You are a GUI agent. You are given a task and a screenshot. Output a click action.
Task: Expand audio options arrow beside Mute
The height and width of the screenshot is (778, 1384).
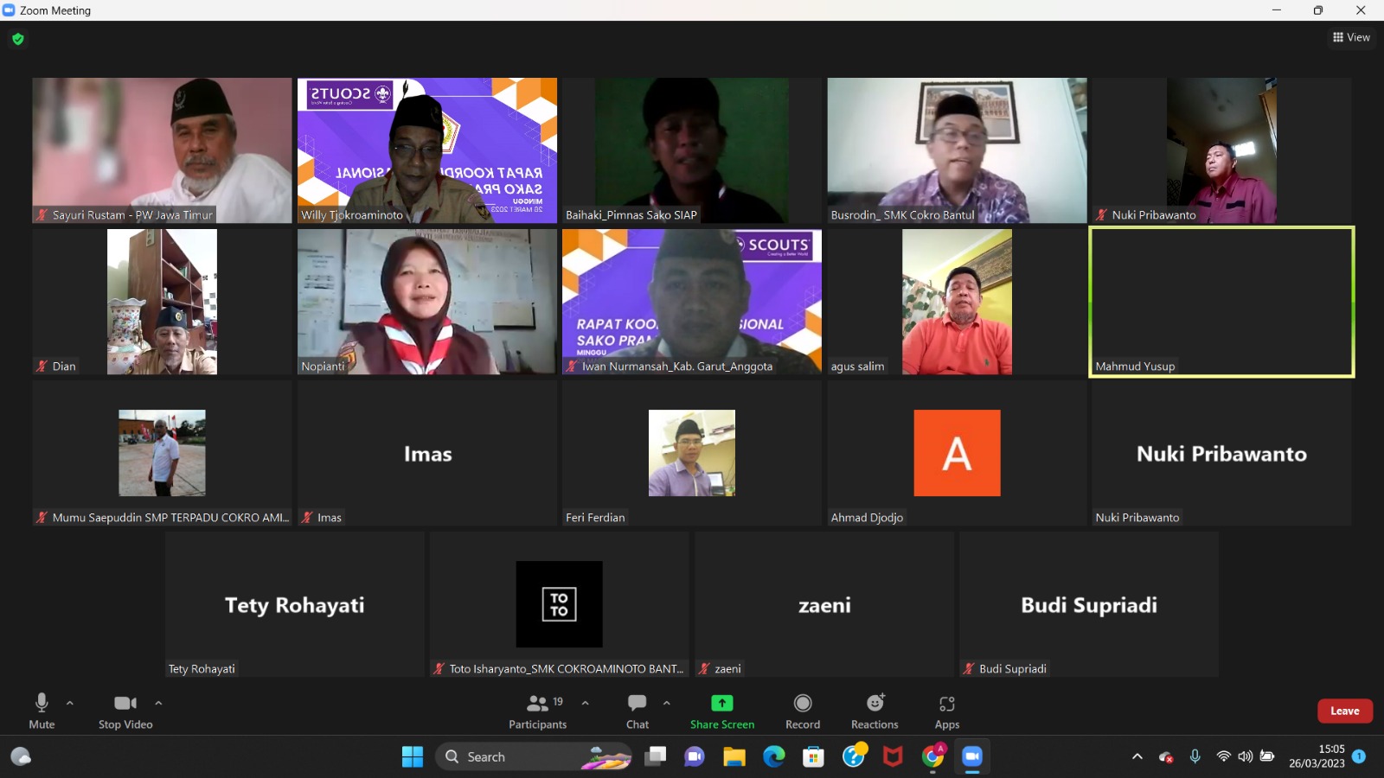click(70, 703)
